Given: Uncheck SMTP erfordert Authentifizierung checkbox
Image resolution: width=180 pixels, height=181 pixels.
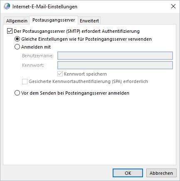Looking at the screenshot, I should 10,31.
